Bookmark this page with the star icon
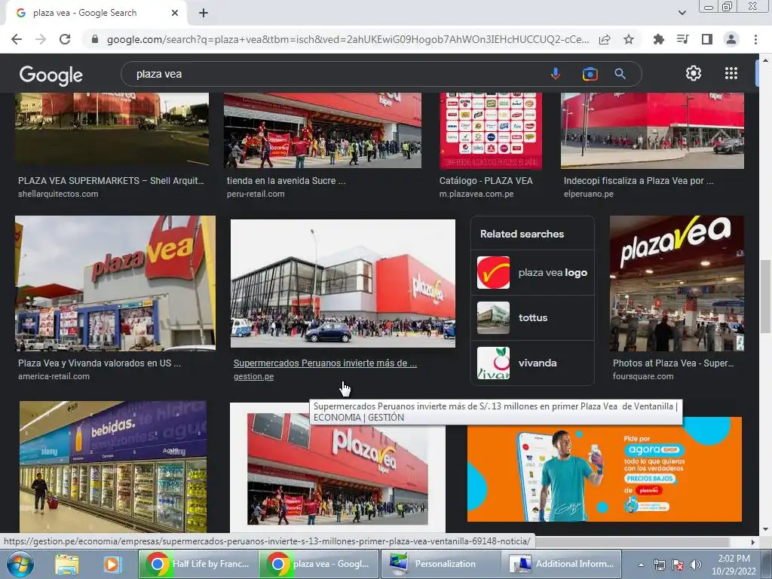Image resolution: width=772 pixels, height=579 pixels. coord(629,39)
